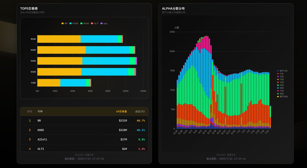Select the 17分 pink color swatch

pyautogui.click(x=278, y=91)
